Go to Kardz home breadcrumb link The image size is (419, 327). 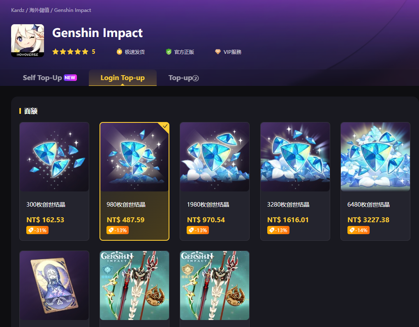coord(18,10)
